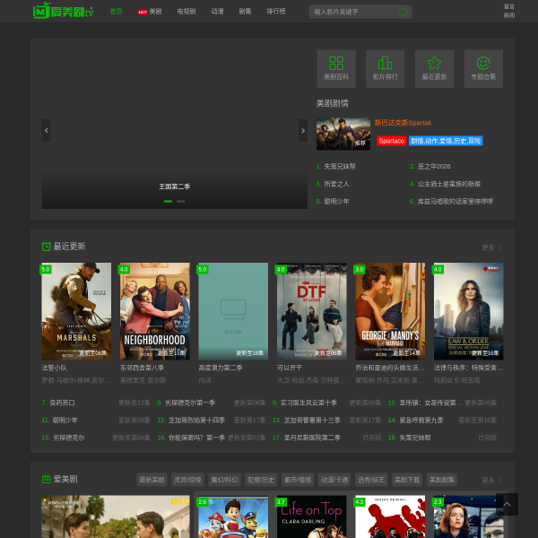
Task: Click the alarm clock icon beside 最近更新
Action: pos(47,247)
